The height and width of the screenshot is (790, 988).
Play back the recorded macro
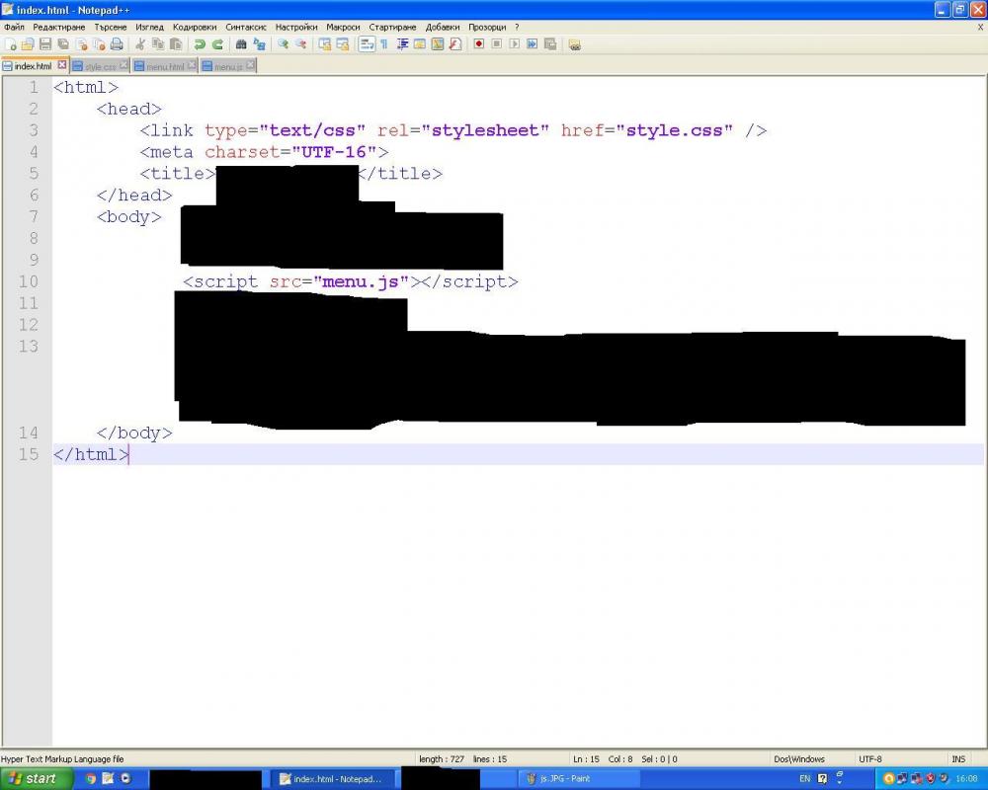(514, 44)
